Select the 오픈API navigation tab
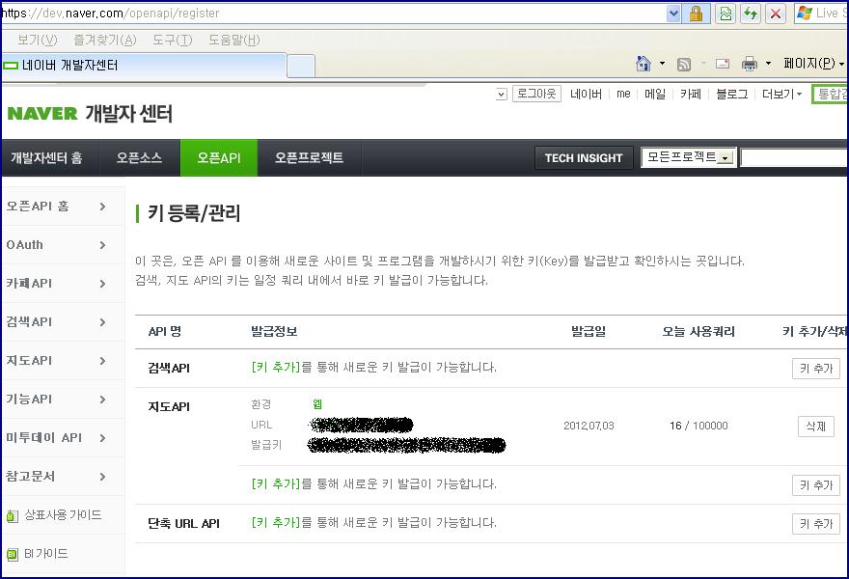The width and height of the screenshot is (849, 579). click(x=219, y=157)
